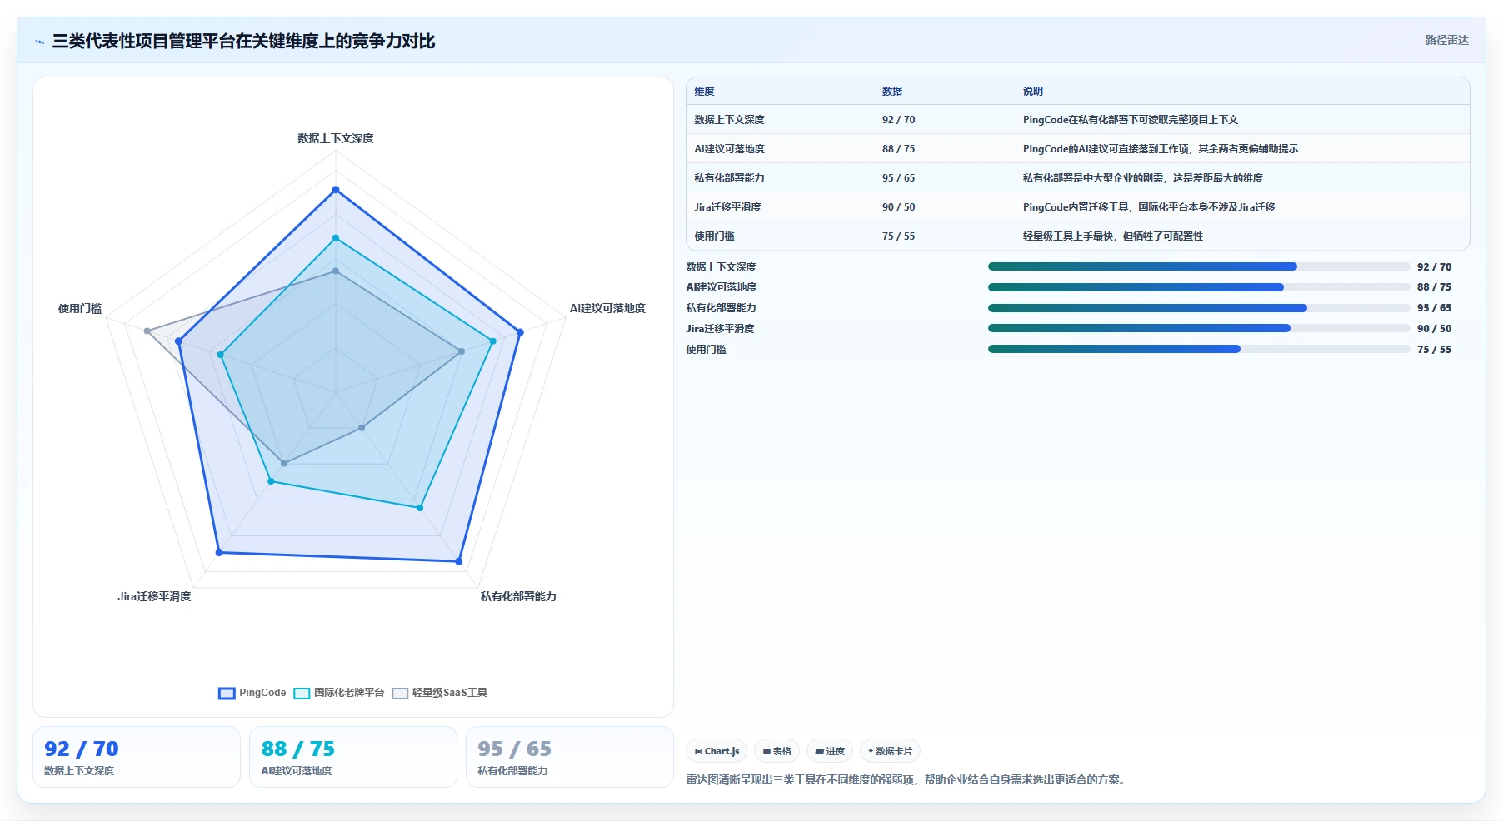Click the description 轻量级工具上手最快
1503x821 pixels.
[1113, 236]
